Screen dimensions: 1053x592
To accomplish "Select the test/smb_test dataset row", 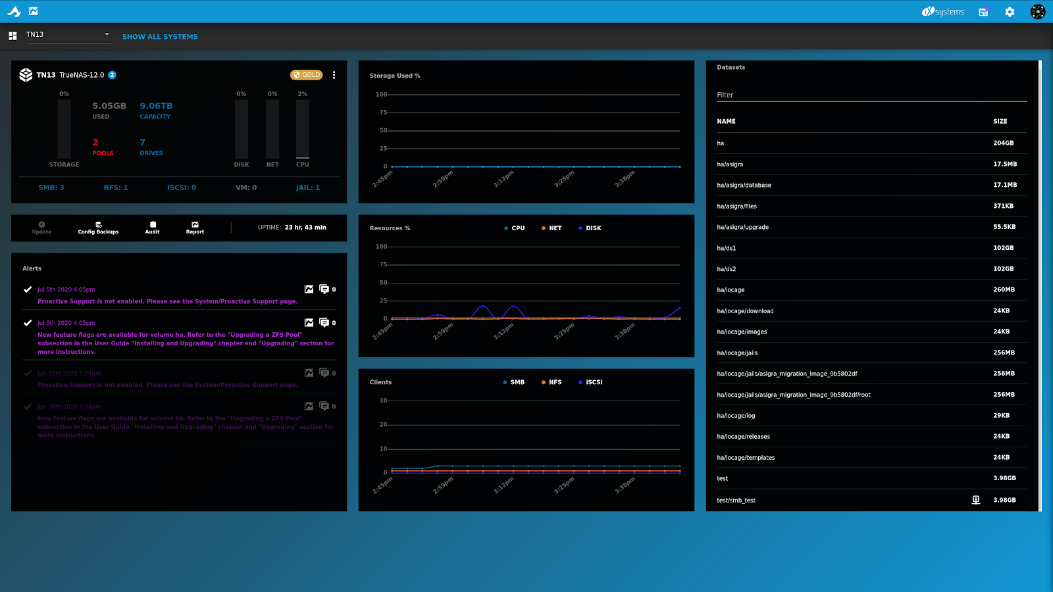I will (x=871, y=500).
